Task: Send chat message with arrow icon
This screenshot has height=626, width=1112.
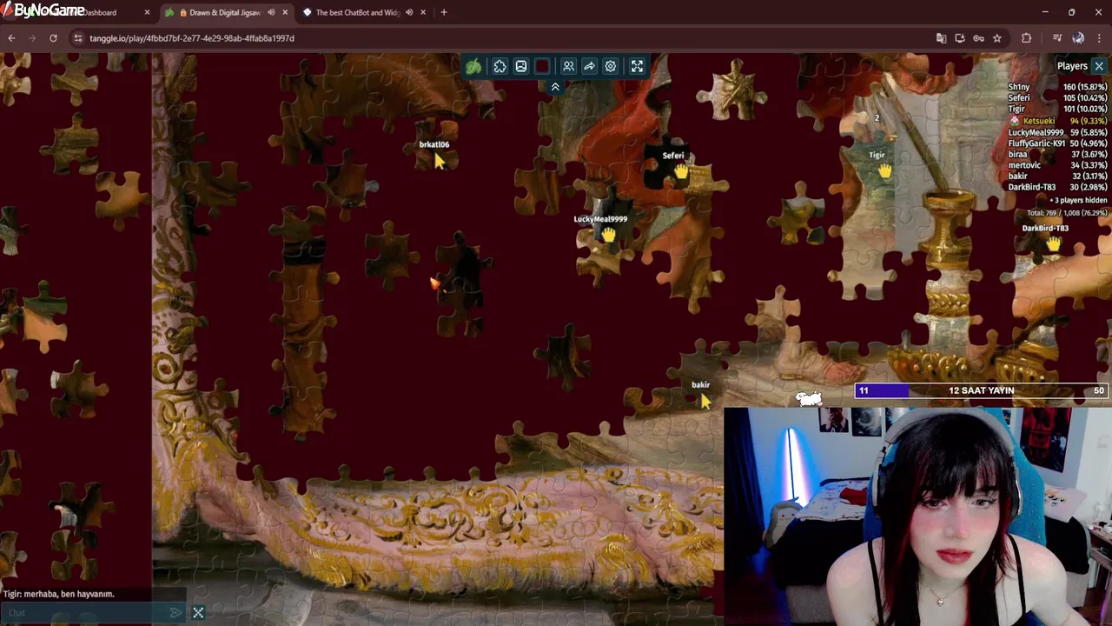Action: (176, 613)
